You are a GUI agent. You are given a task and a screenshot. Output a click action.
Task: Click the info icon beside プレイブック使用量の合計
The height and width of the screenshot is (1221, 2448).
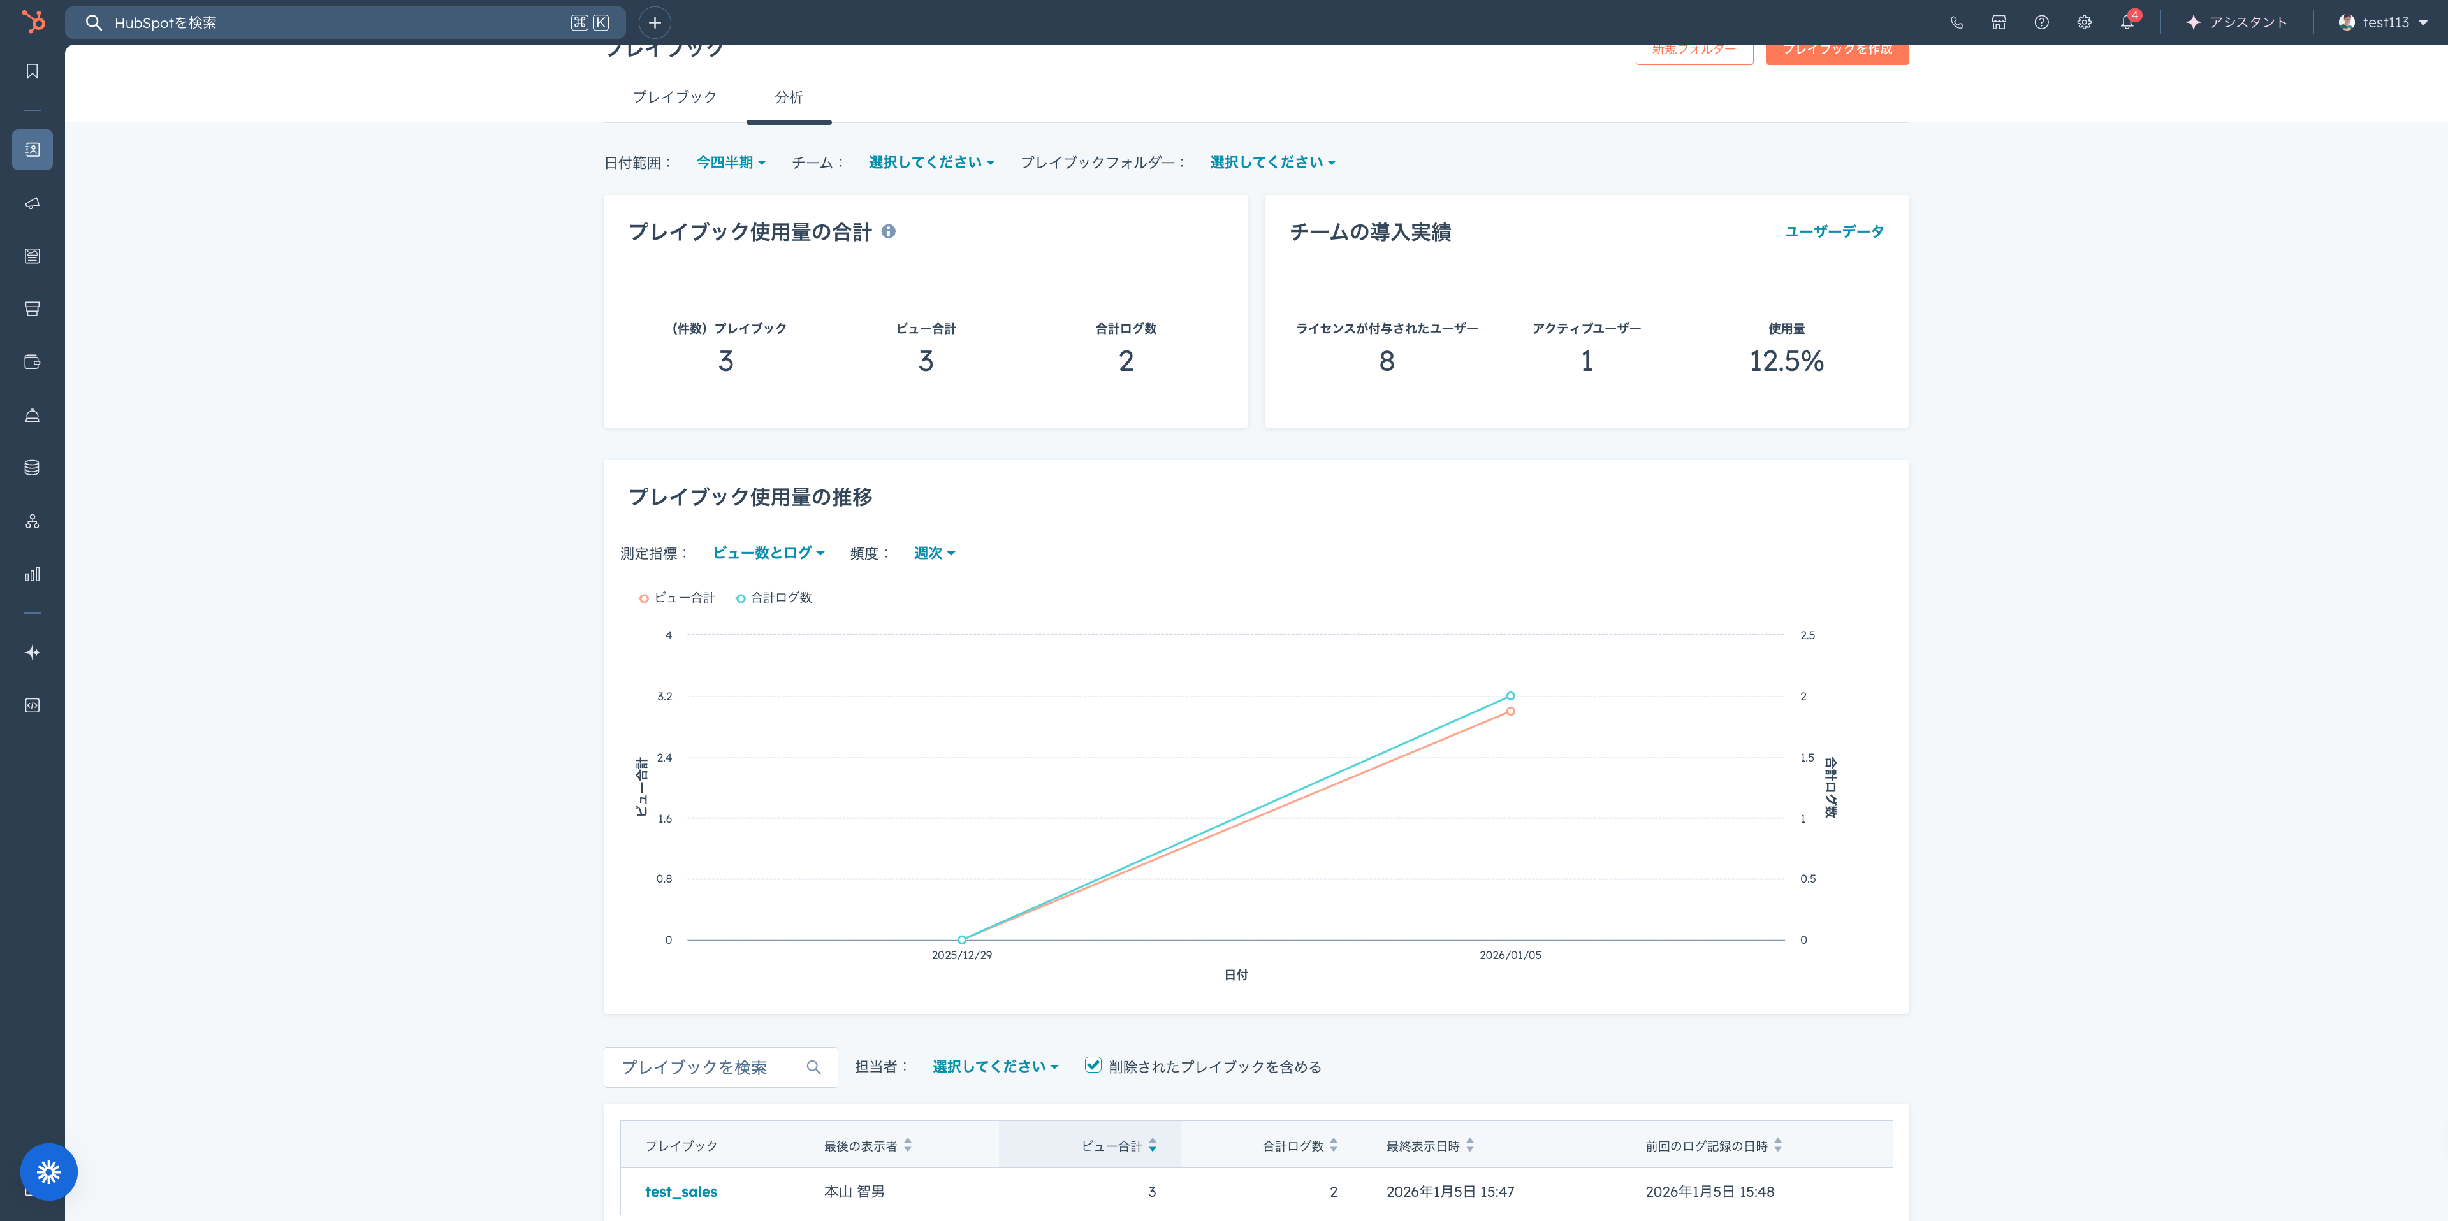[x=887, y=231]
